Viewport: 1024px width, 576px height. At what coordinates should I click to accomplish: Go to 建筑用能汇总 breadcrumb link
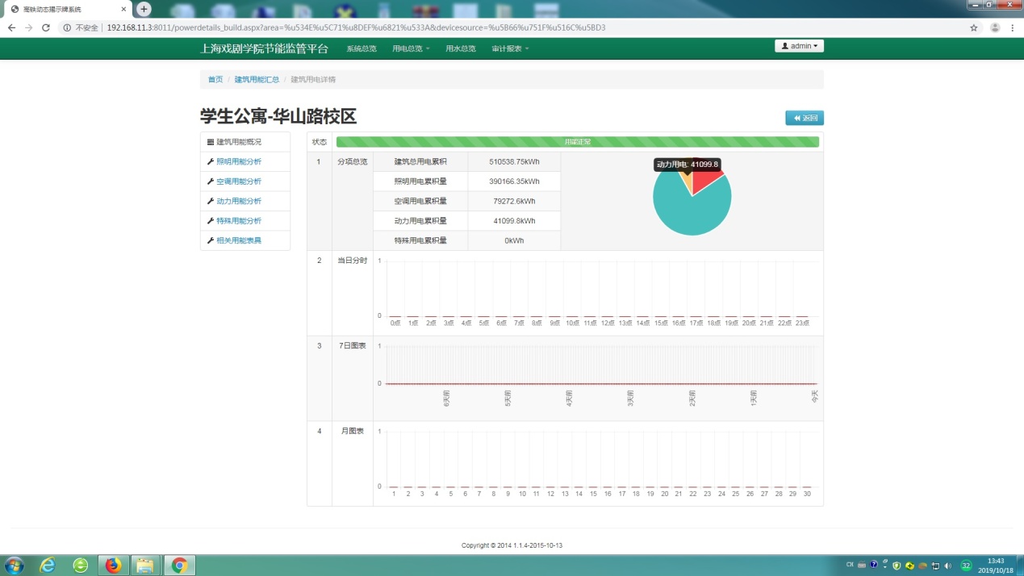257,80
